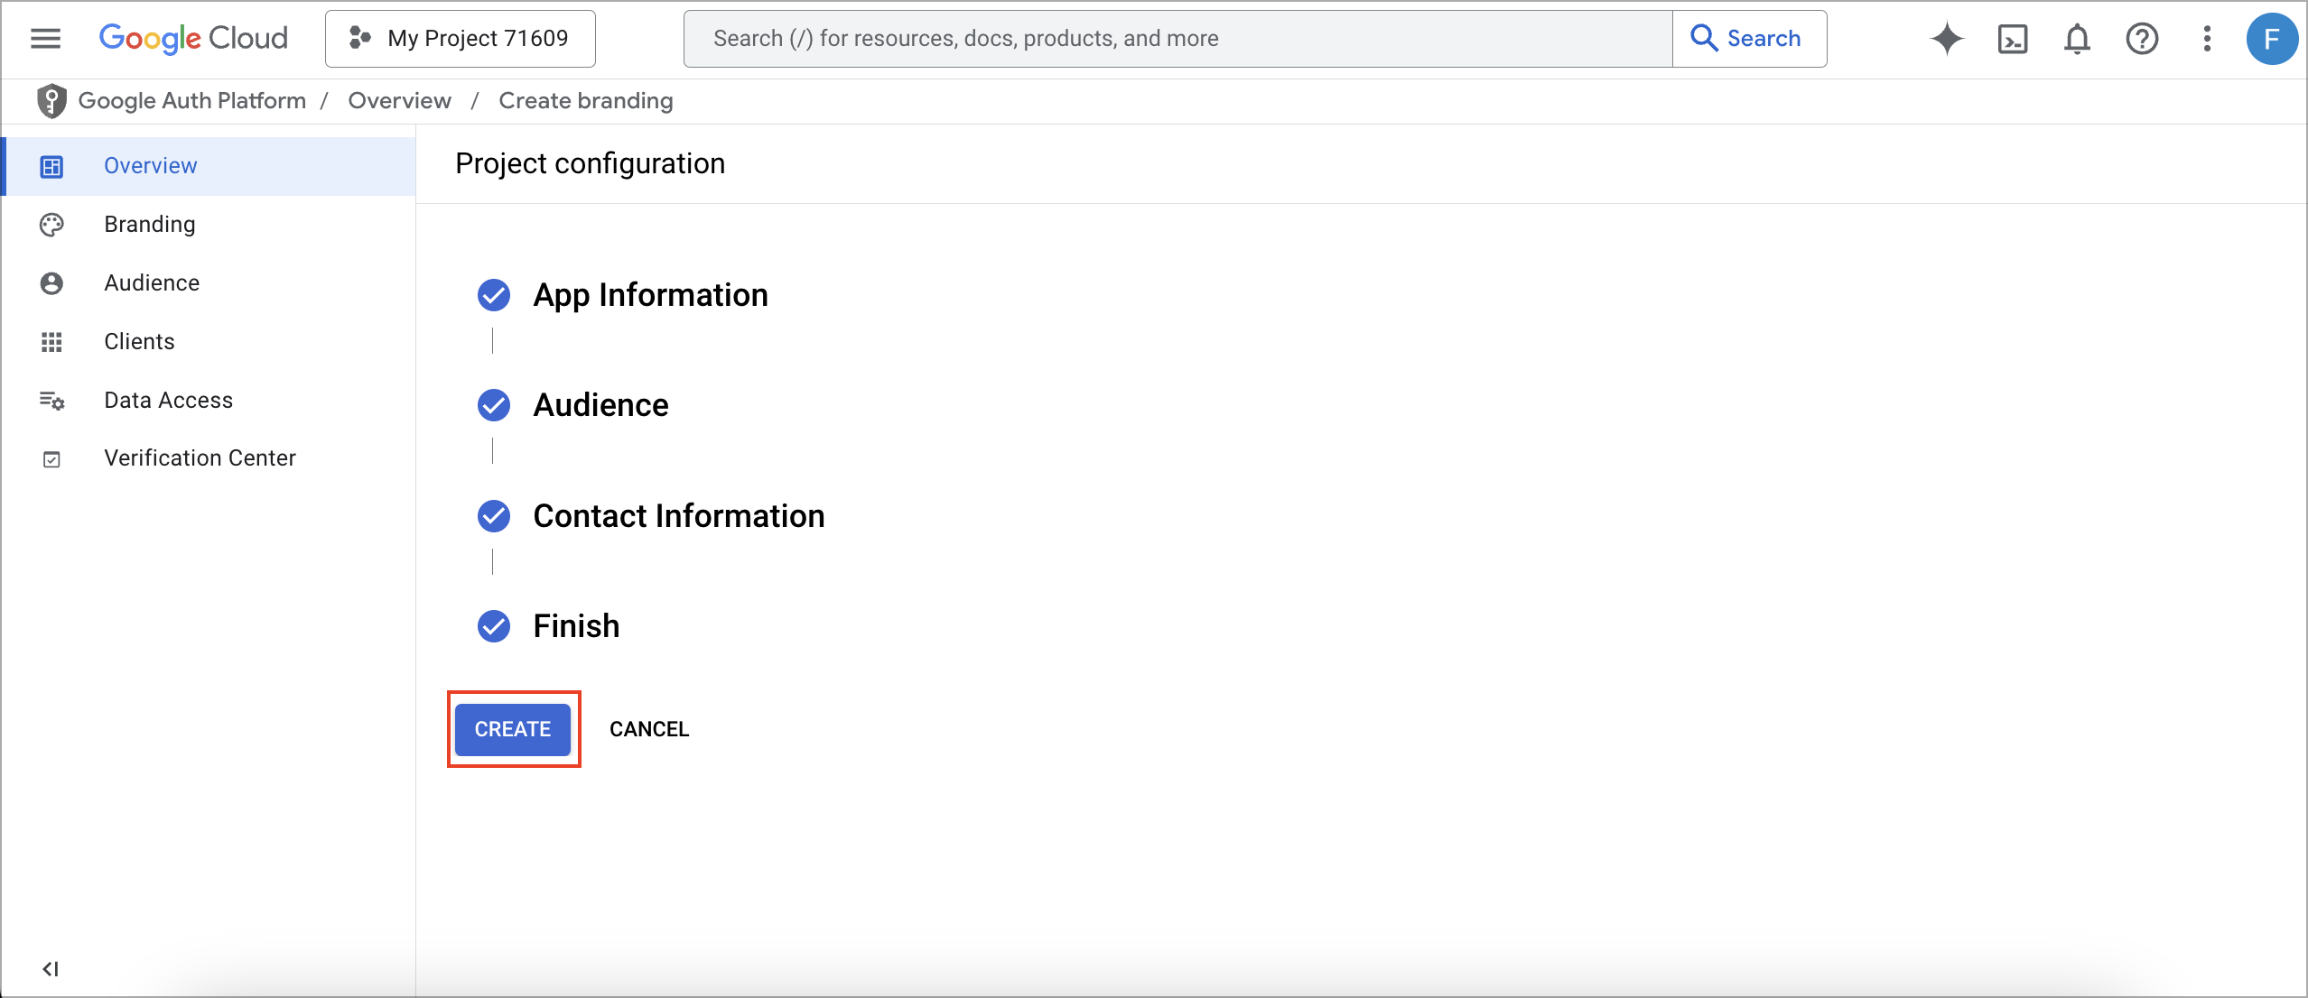Activate Cloud Shell terminal icon
Viewport: 2308px width, 998px height.
[x=2013, y=39]
